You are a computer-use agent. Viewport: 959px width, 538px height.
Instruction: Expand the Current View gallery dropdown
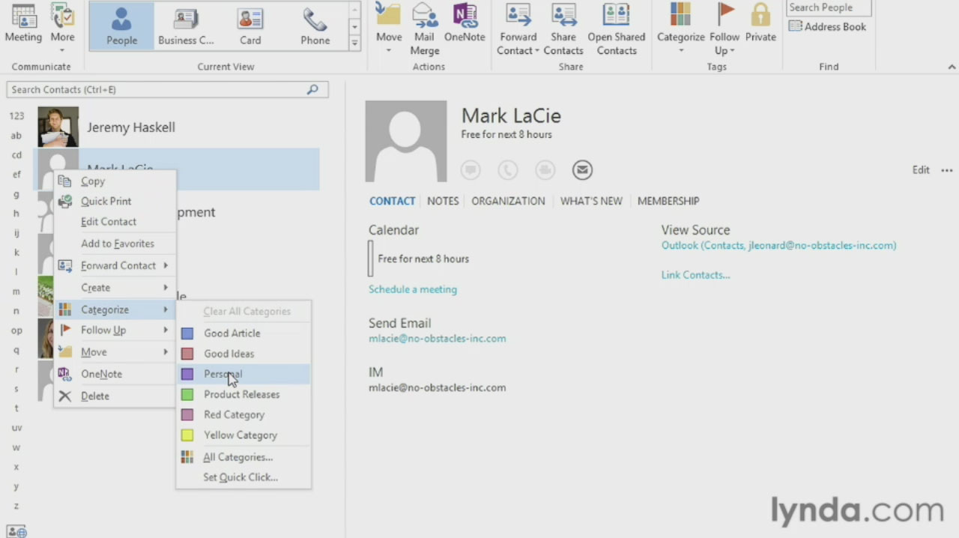click(x=354, y=43)
